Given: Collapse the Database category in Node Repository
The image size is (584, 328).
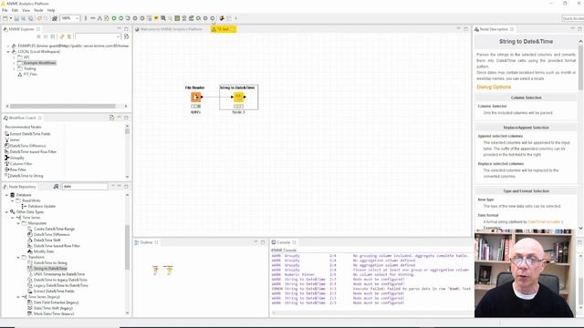Looking at the screenshot, I should tap(6, 195).
